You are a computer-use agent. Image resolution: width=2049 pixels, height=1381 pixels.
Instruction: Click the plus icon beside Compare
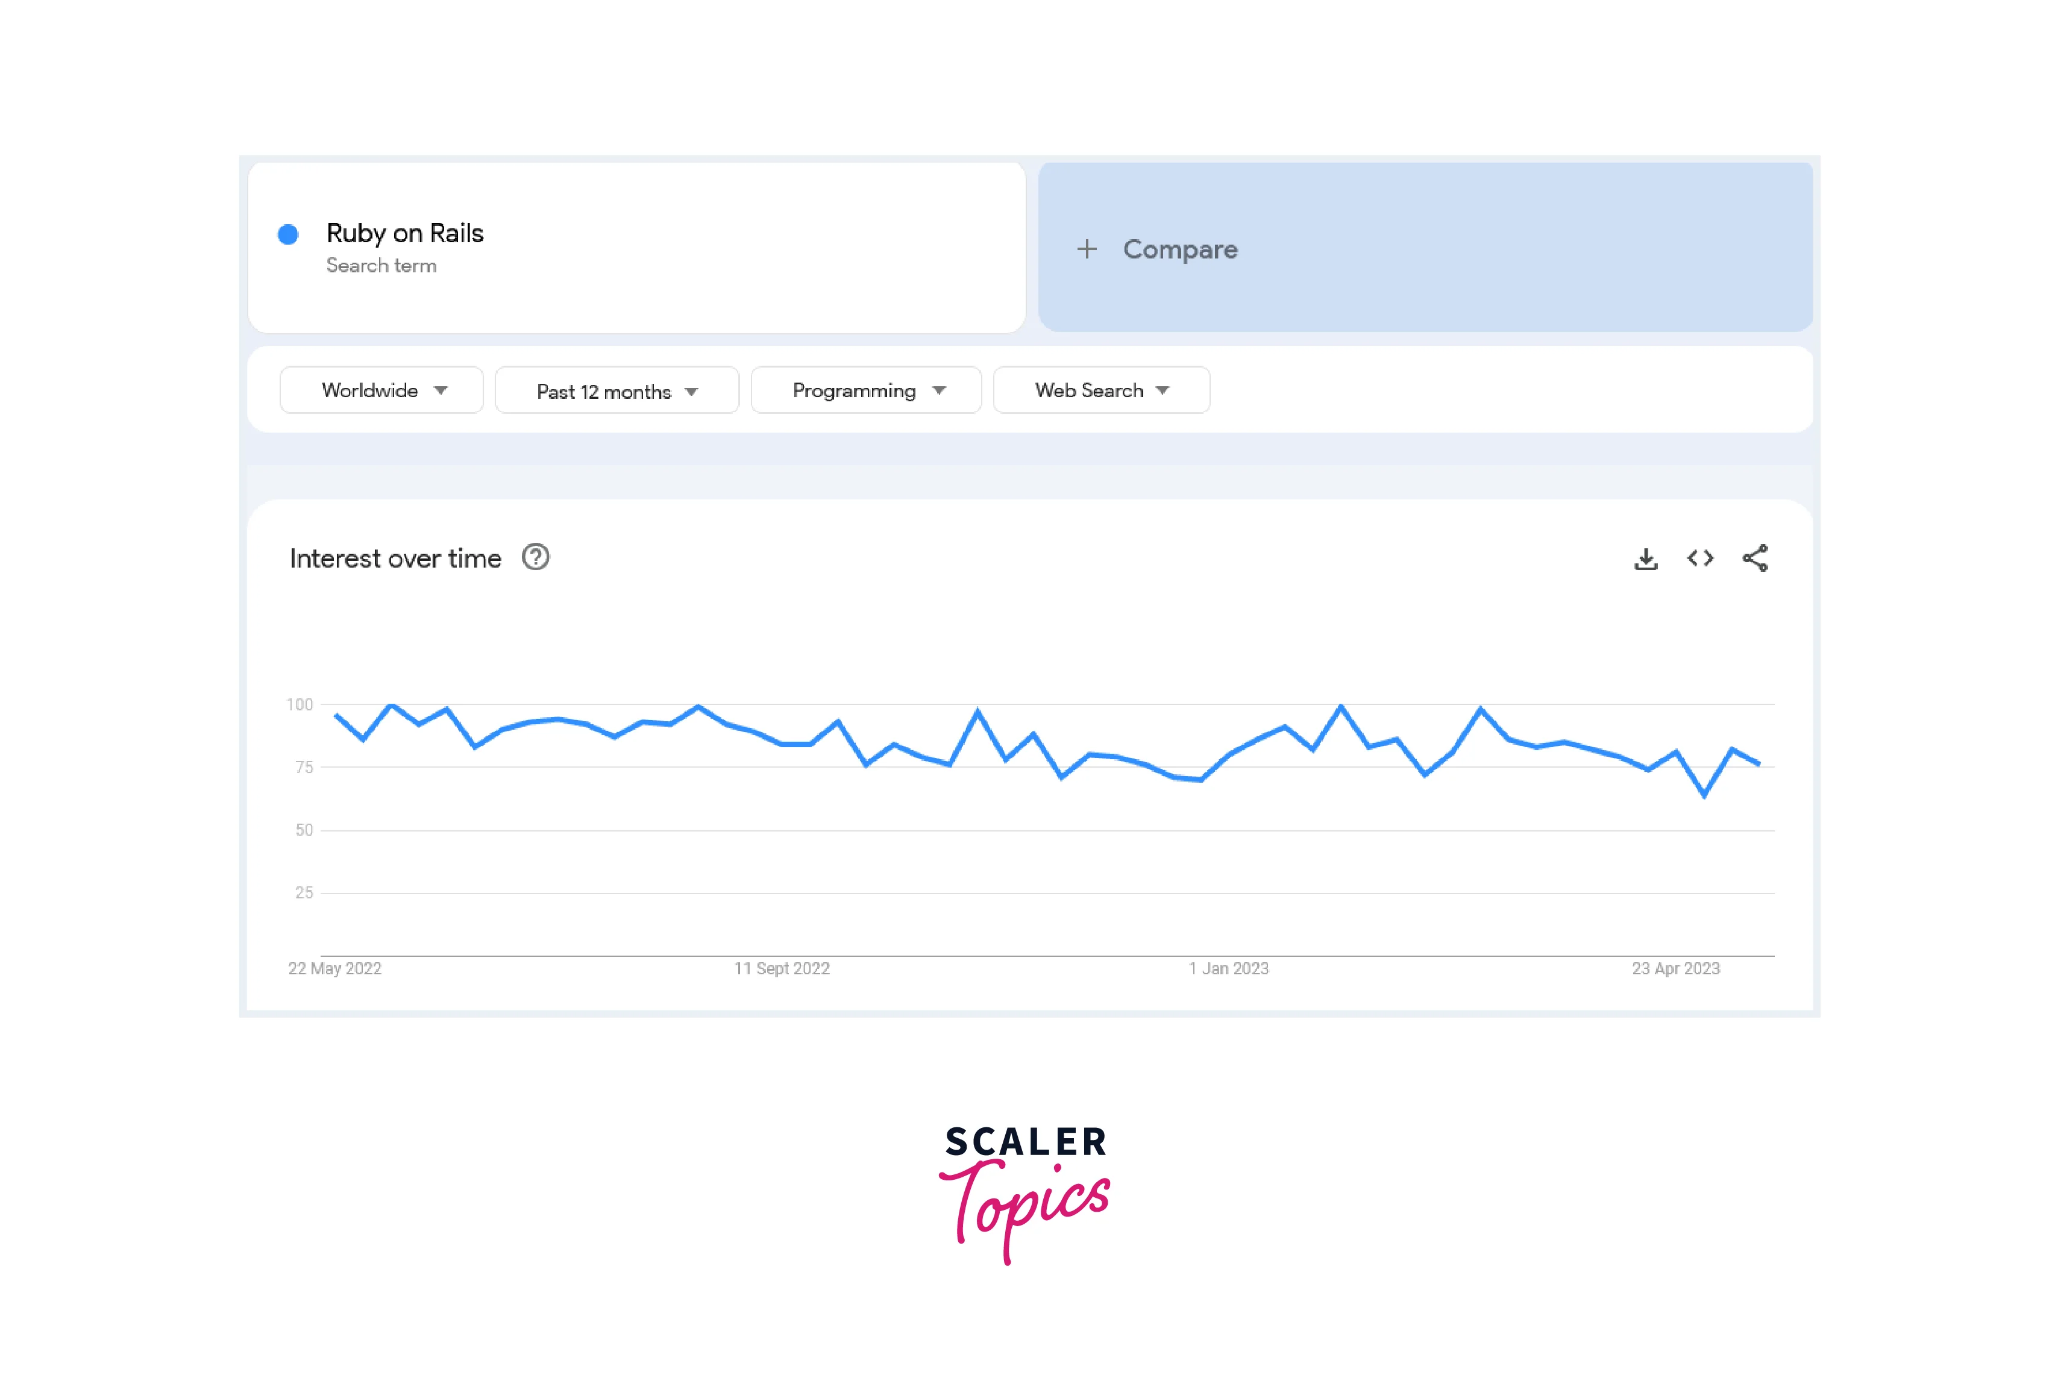1087,249
